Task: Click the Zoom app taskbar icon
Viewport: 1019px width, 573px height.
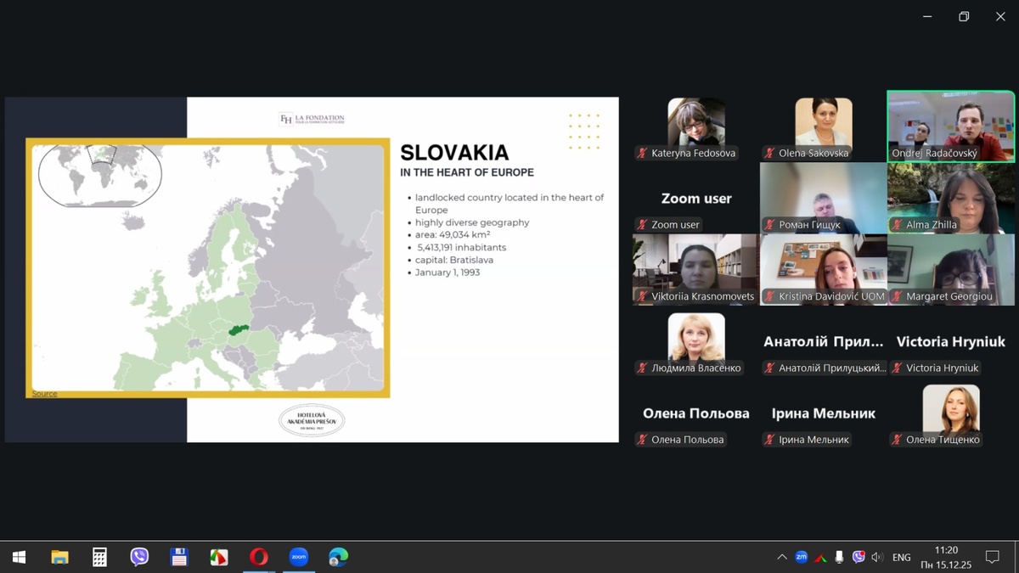Action: tap(298, 557)
